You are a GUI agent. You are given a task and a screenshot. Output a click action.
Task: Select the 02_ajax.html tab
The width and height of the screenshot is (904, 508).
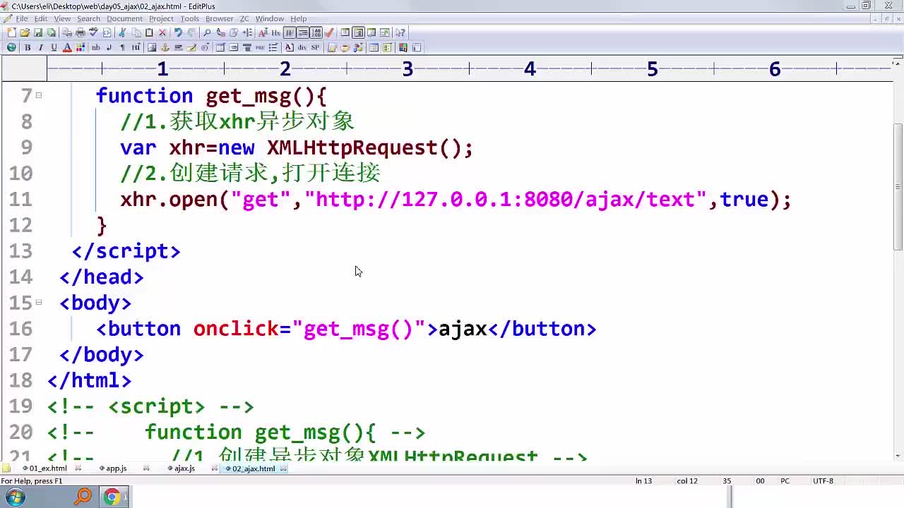[x=252, y=468]
